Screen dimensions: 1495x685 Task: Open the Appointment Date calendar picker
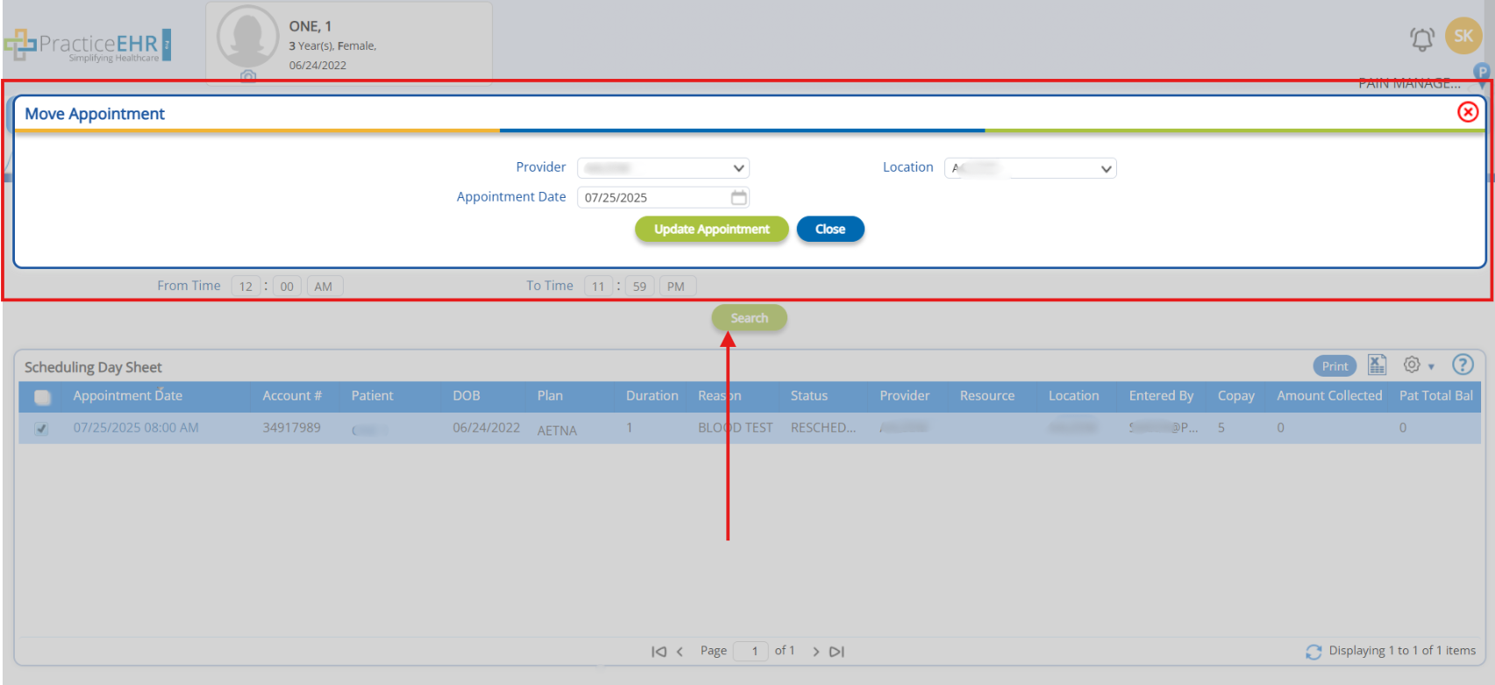738,197
